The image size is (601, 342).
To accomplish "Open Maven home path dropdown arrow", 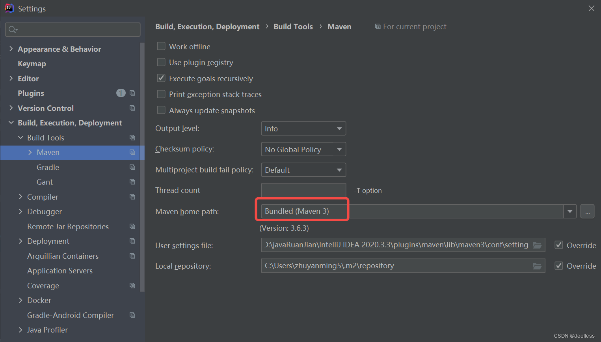I will (570, 211).
